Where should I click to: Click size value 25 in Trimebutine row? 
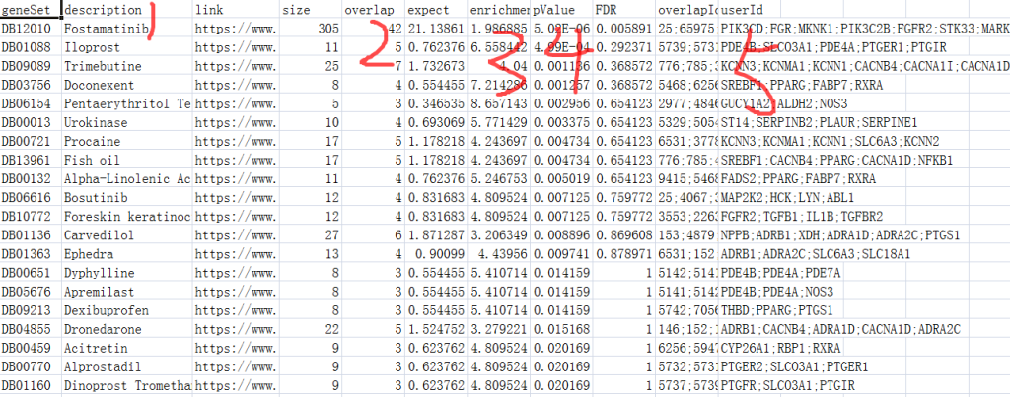coord(310,66)
